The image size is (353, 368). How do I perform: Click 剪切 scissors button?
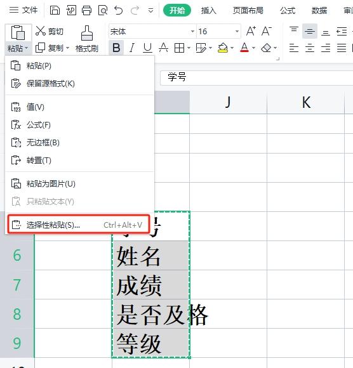tap(50, 31)
